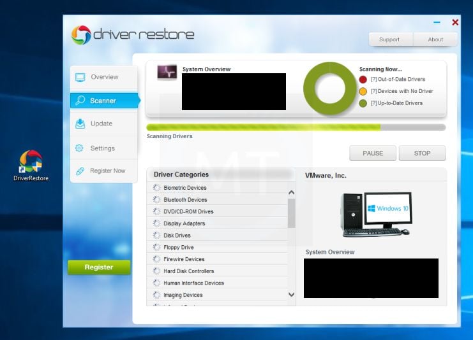Screen dimensions: 473x340
Task: Click the green donut scan chart
Action: coord(330,89)
